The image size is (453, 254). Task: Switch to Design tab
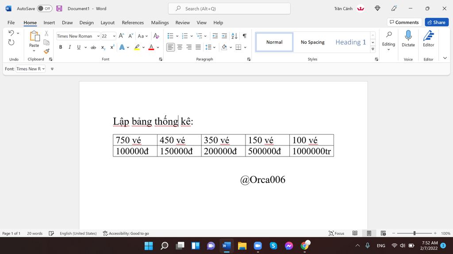(86, 22)
